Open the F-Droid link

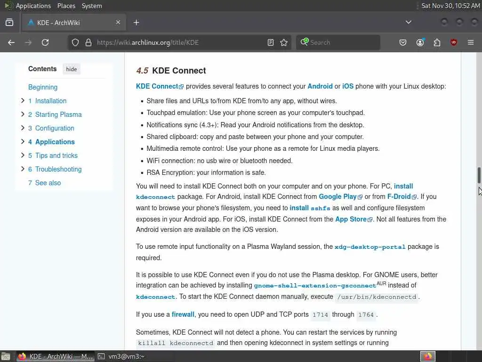pyautogui.click(x=402, y=197)
